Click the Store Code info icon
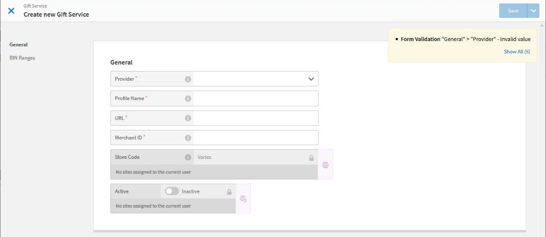This screenshot has width=546, height=237. (x=188, y=157)
